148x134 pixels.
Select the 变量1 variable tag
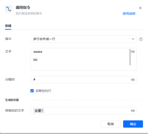pyautogui.click(x=39, y=111)
